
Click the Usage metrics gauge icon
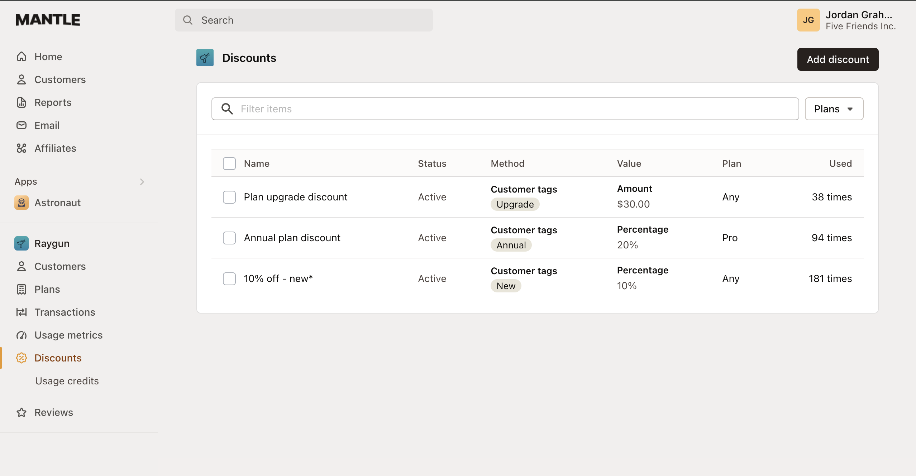click(22, 335)
